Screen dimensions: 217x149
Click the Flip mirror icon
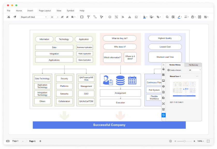(x=129, y=17)
